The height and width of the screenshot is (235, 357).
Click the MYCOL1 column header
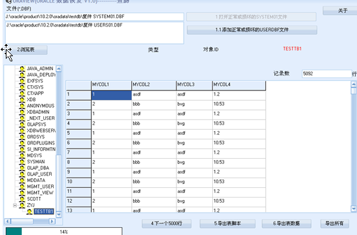pos(111,85)
